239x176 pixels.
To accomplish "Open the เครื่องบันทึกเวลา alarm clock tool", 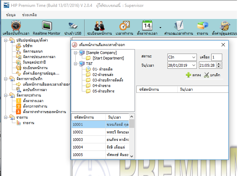I will tap(16, 28).
